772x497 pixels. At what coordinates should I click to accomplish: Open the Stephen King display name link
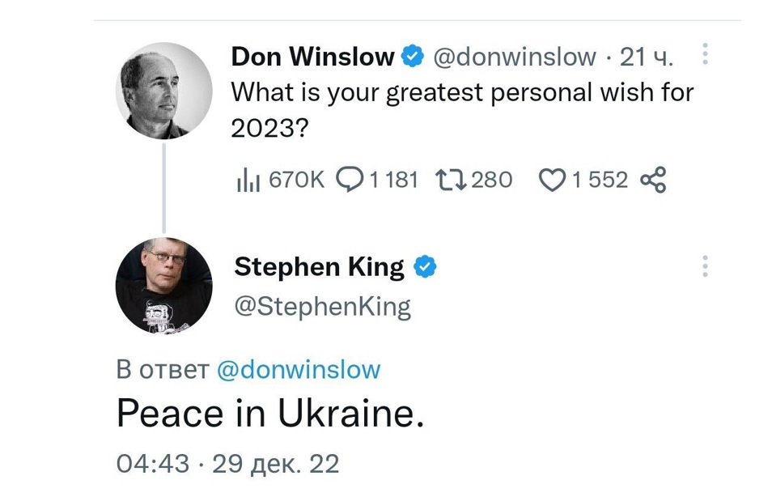click(319, 266)
